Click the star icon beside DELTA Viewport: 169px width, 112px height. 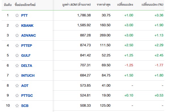pyautogui.click(x=17, y=65)
